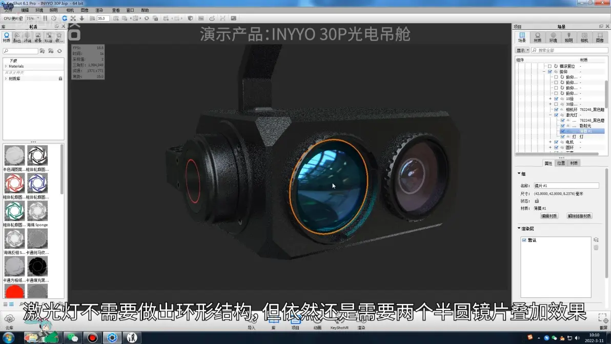
Task: Enable the 横滚复位 checkbox
Action: (550, 66)
